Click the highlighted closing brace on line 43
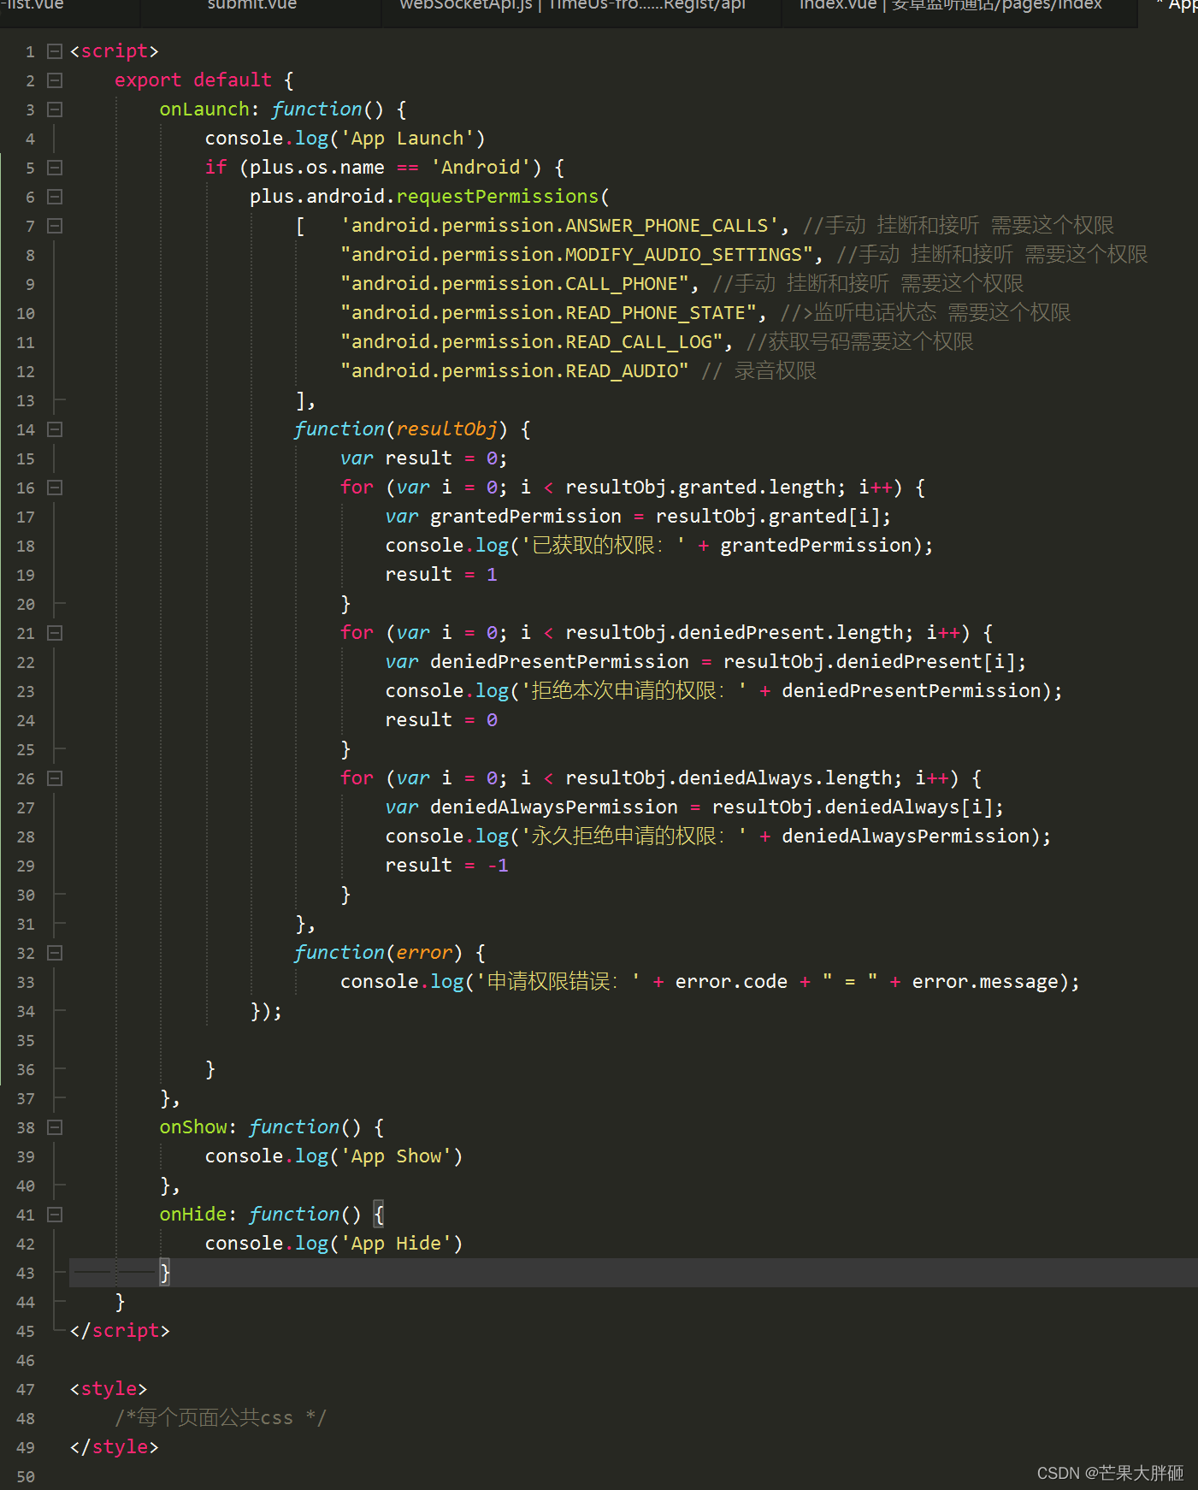 coord(165,1273)
